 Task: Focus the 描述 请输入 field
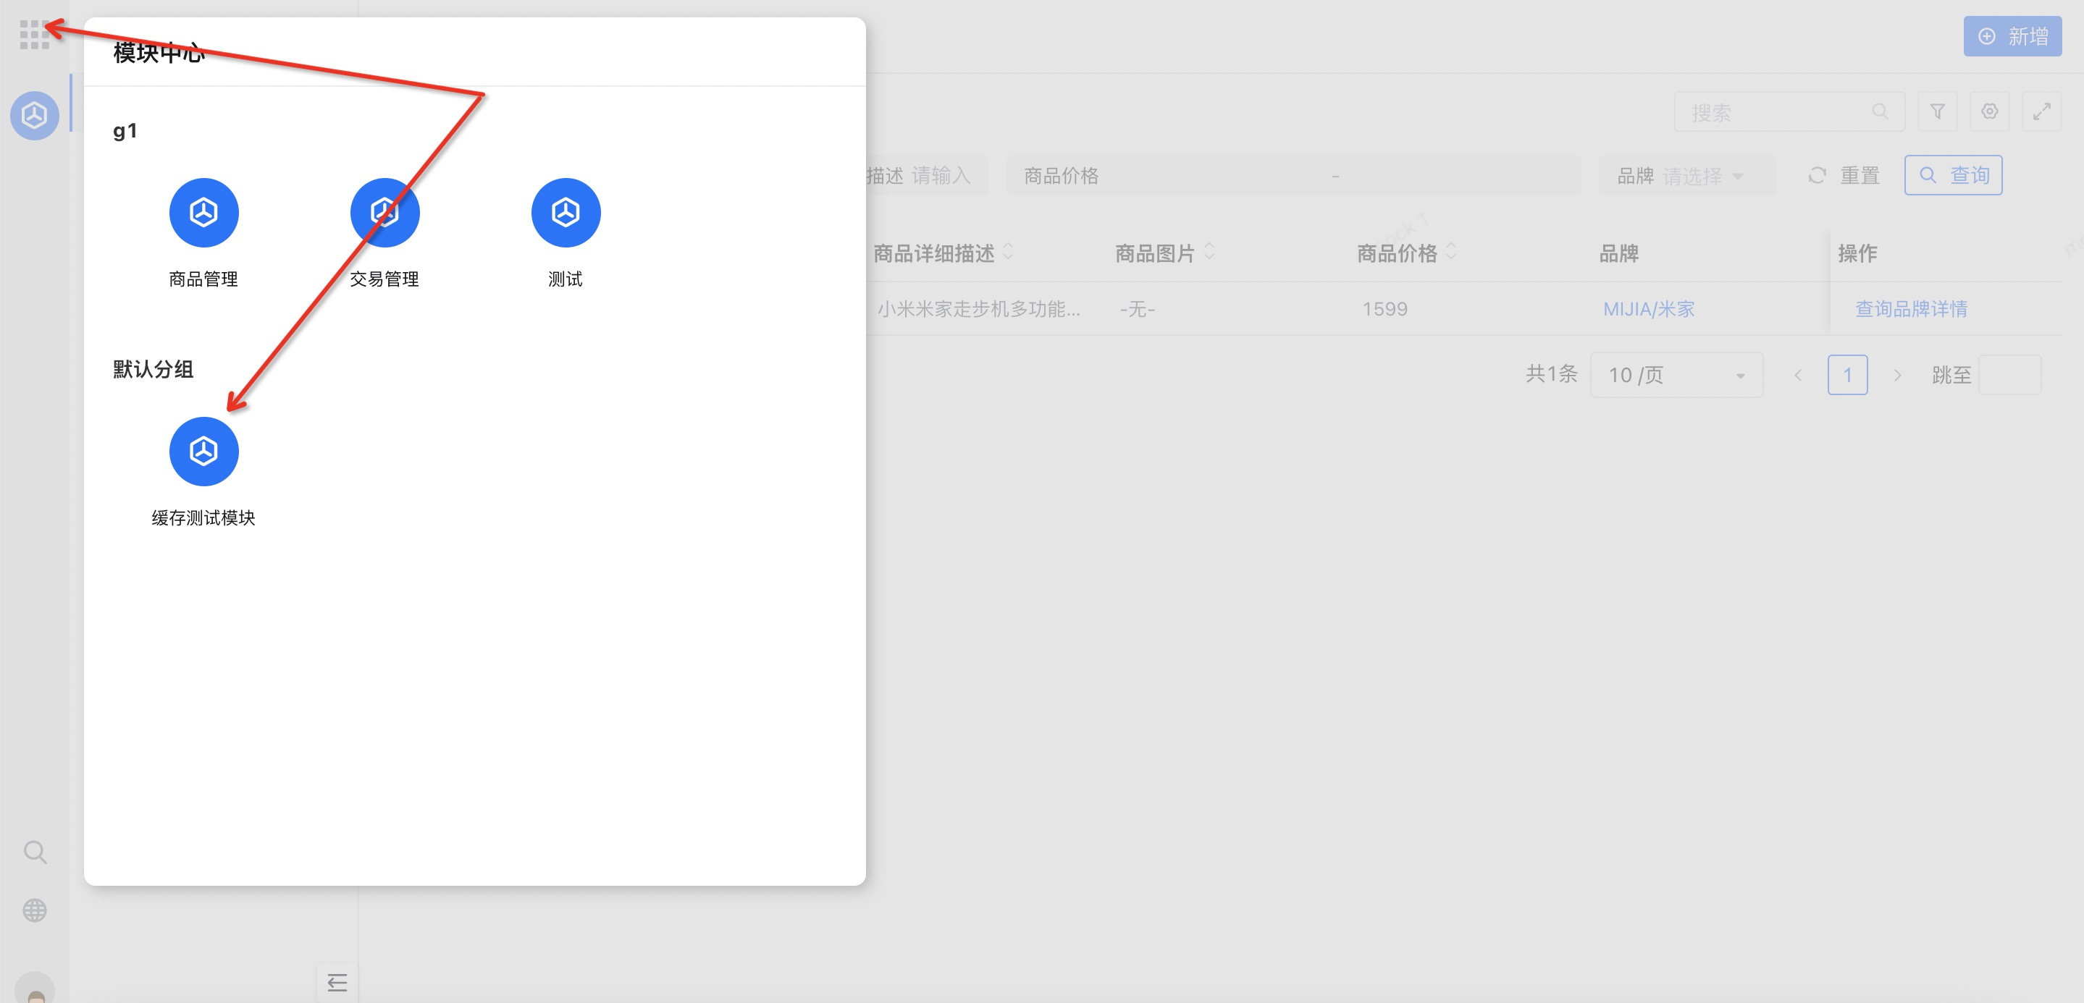(927, 175)
